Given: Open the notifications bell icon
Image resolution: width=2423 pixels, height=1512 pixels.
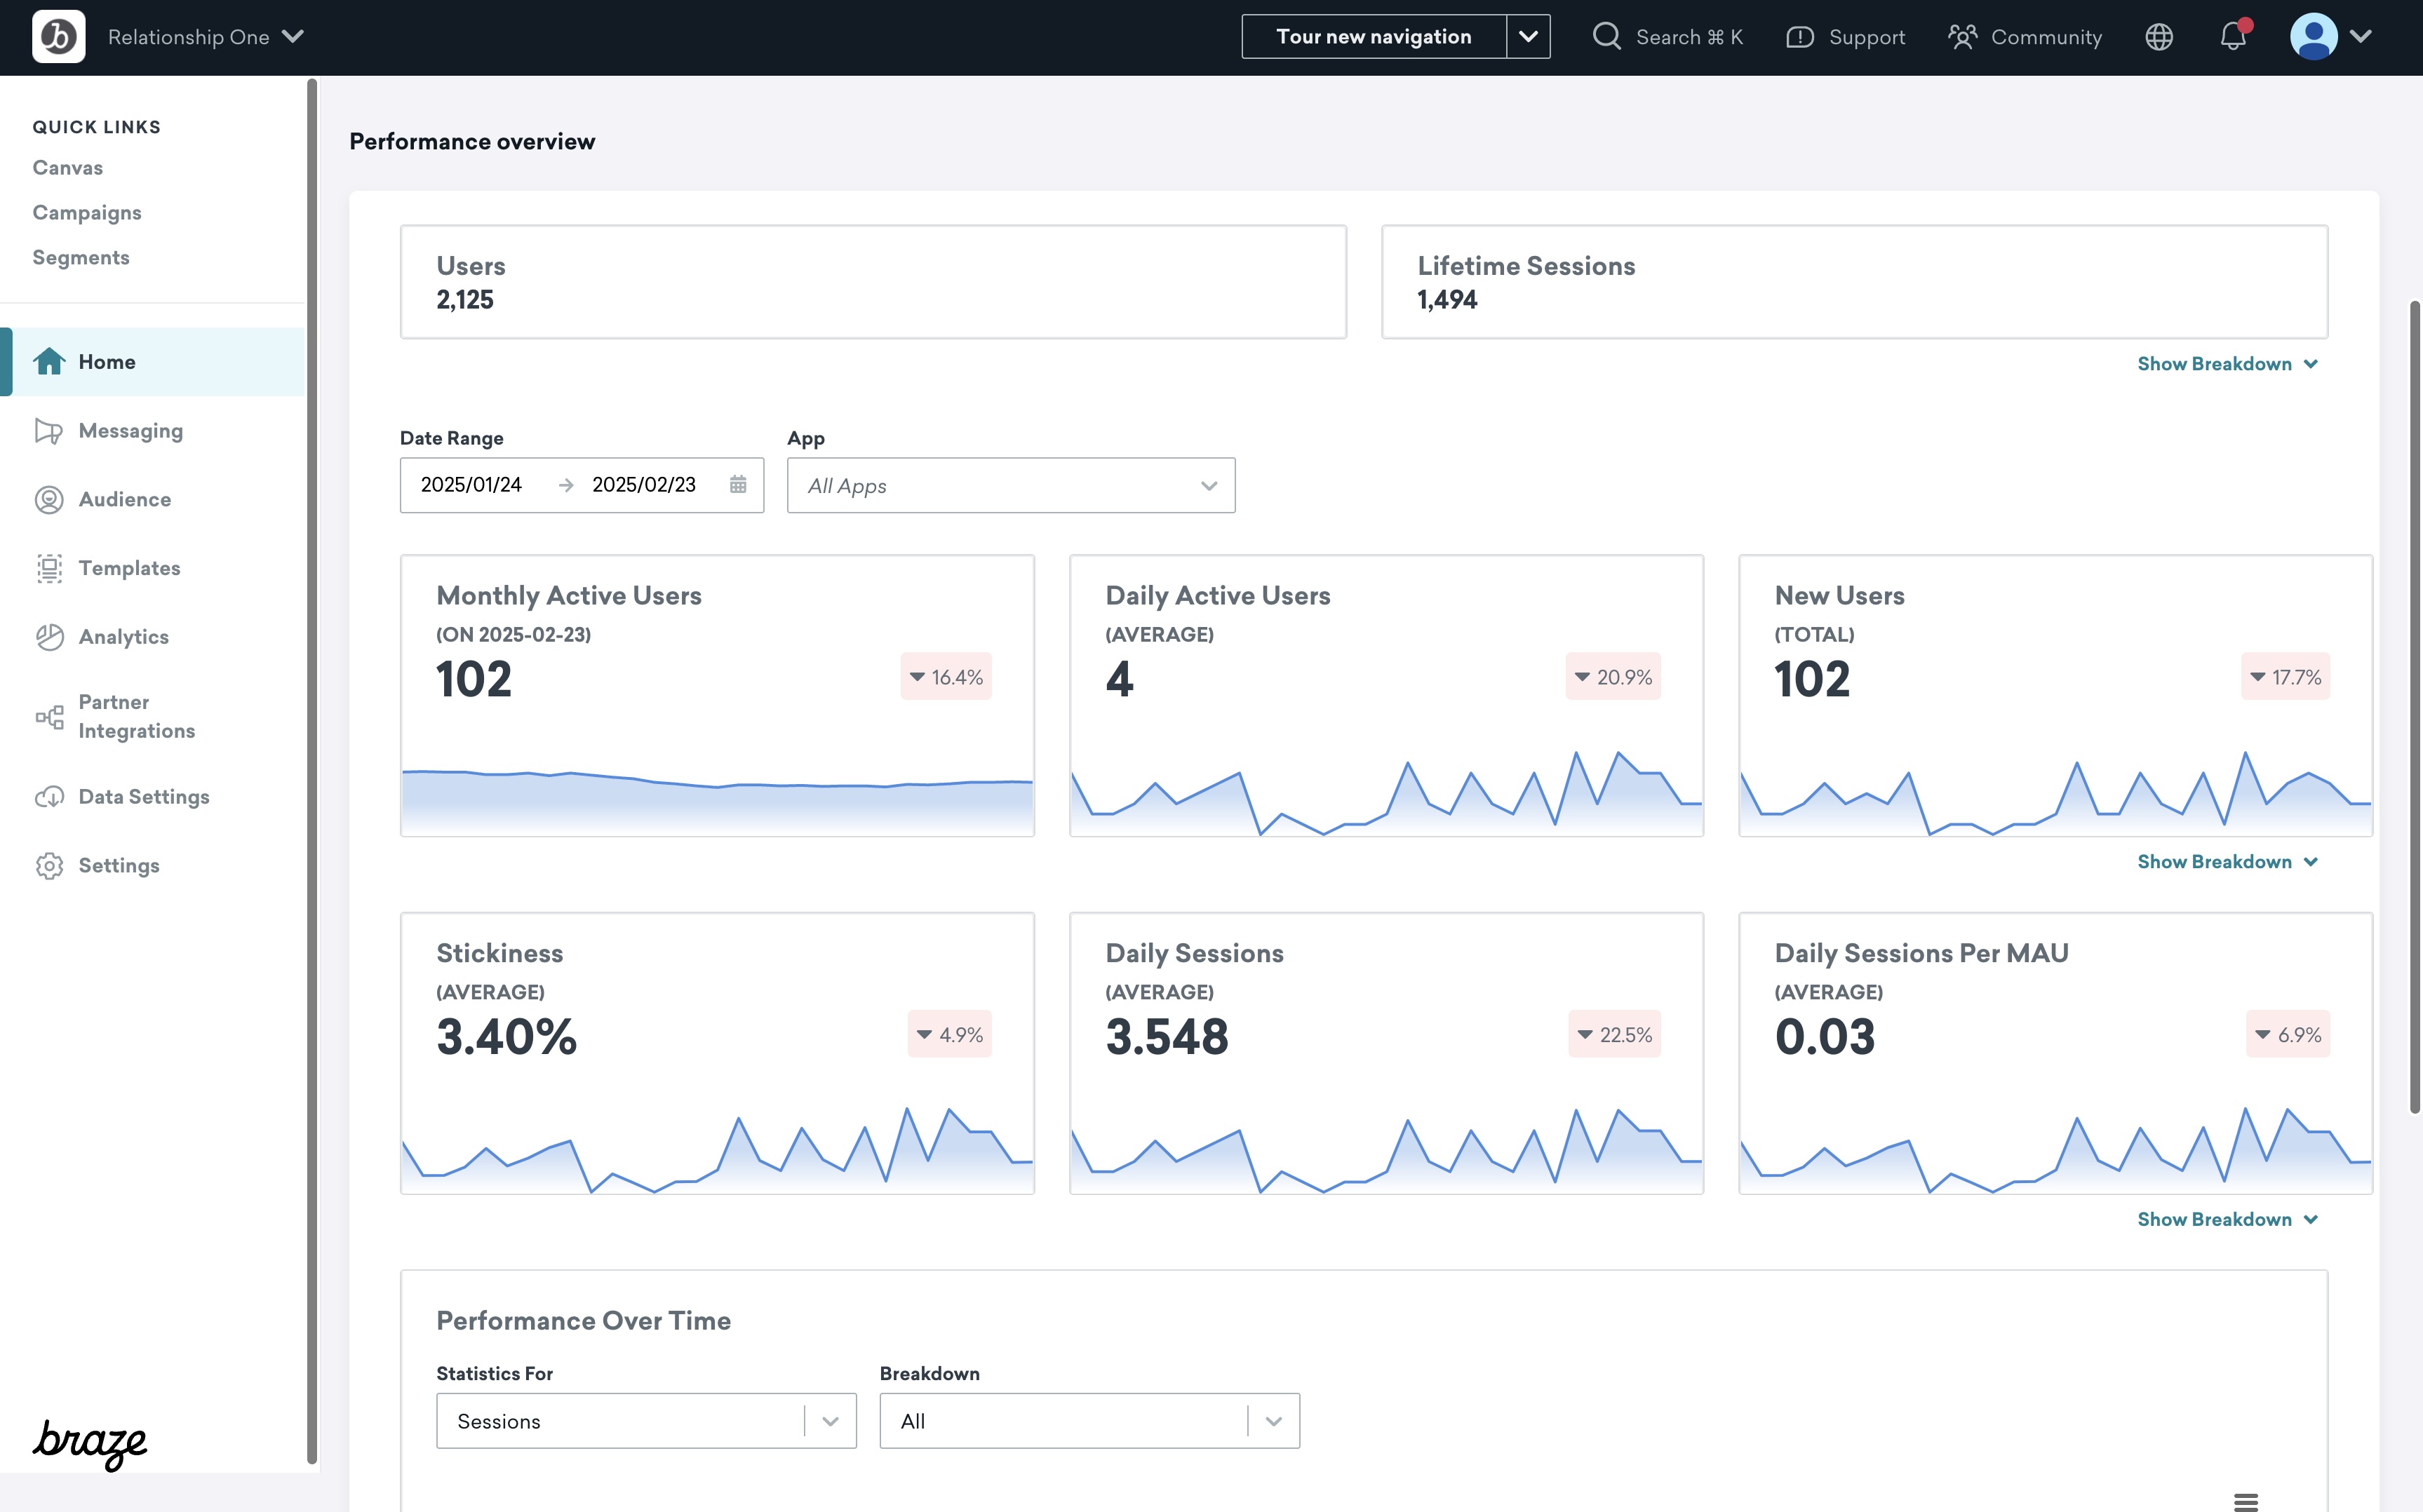Looking at the screenshot, I should (x=2232, y=37).
